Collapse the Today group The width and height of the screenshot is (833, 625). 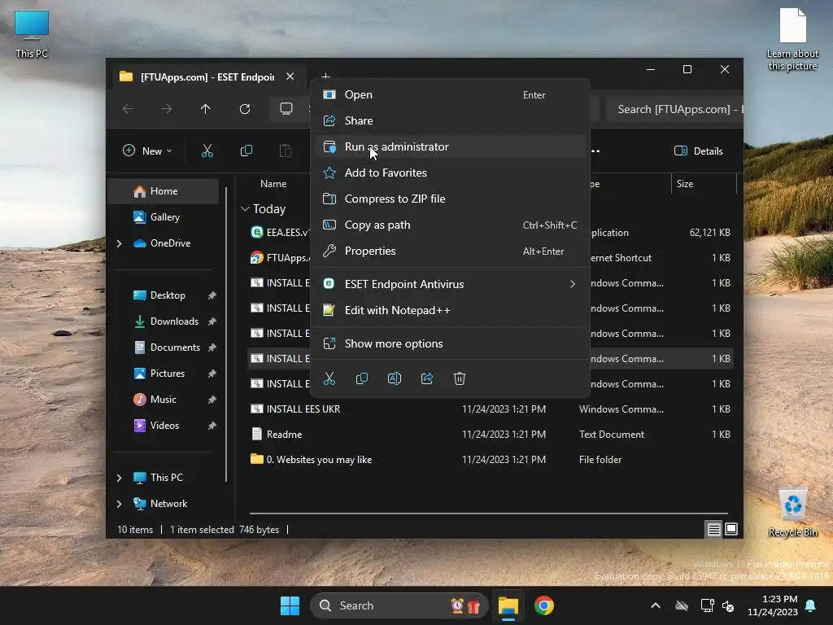245,209
